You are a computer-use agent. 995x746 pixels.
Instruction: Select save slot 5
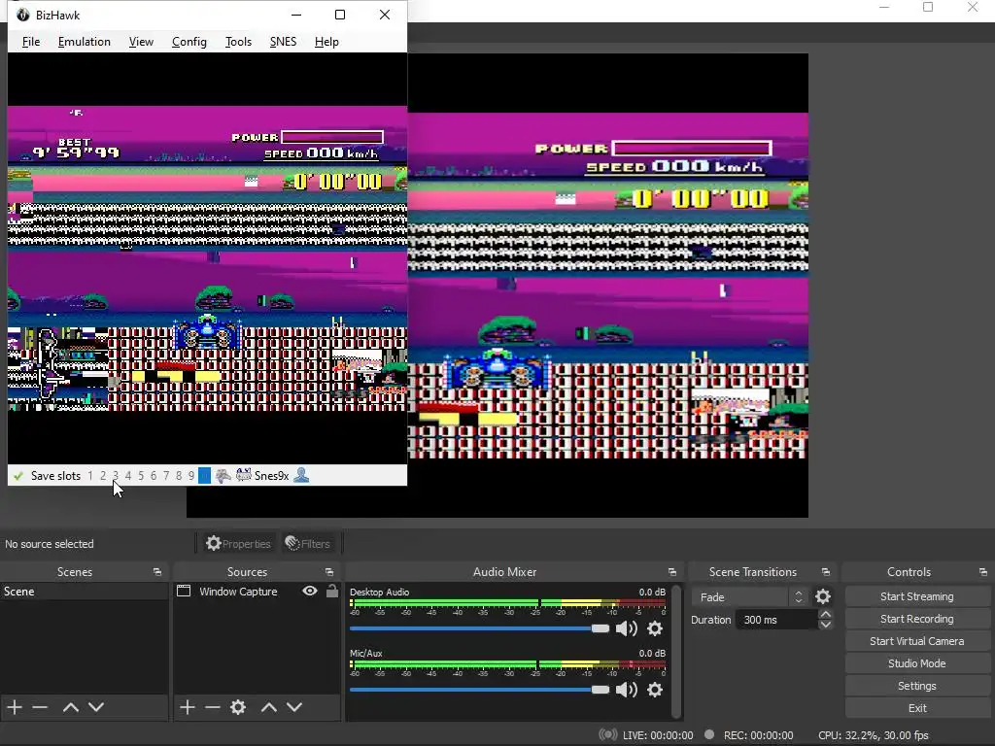tap(141, 476)
